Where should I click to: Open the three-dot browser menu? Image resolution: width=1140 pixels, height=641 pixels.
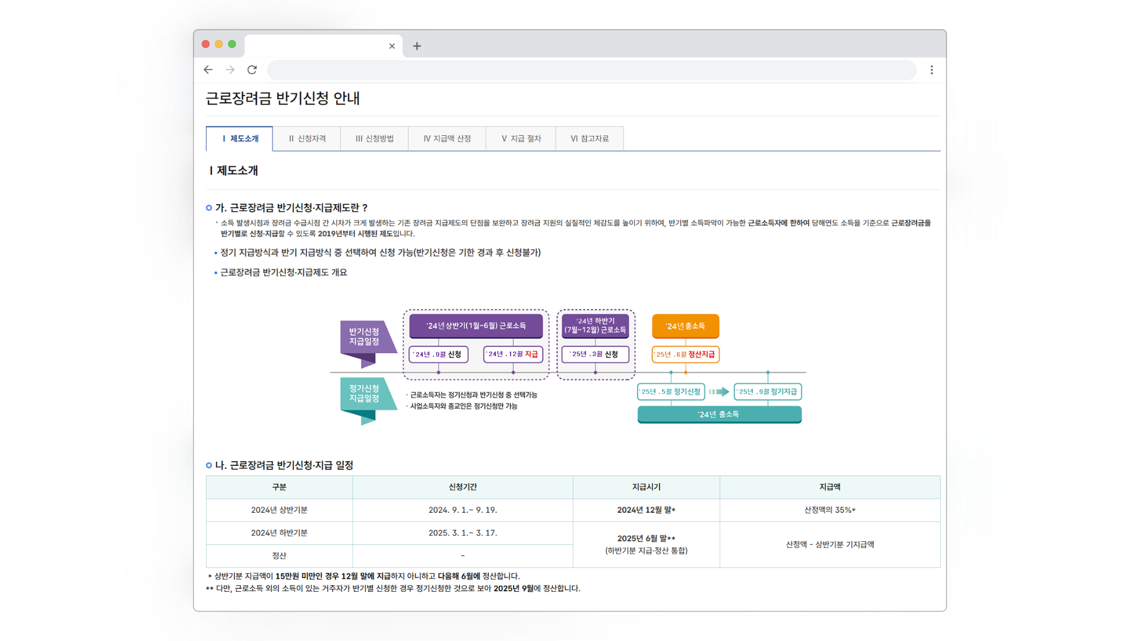(932, 70)
